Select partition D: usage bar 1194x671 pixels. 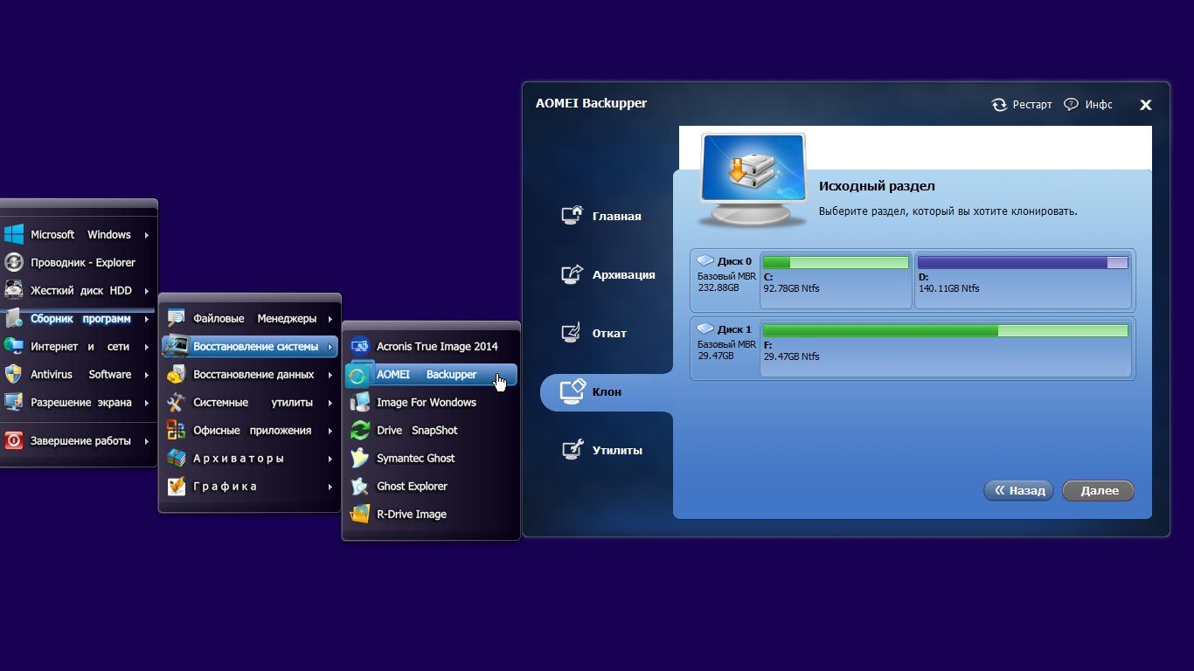(x=1023, y=262)
